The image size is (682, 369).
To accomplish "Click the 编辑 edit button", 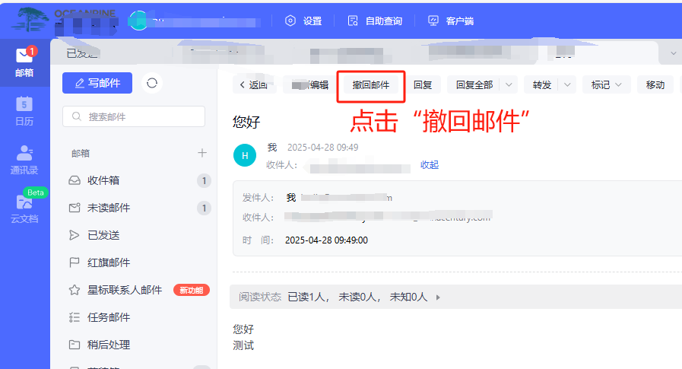I will pos(310,85).
